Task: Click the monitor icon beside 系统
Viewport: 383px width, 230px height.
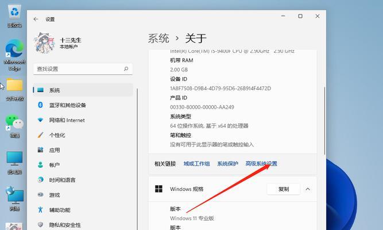Action: [40, 90]
